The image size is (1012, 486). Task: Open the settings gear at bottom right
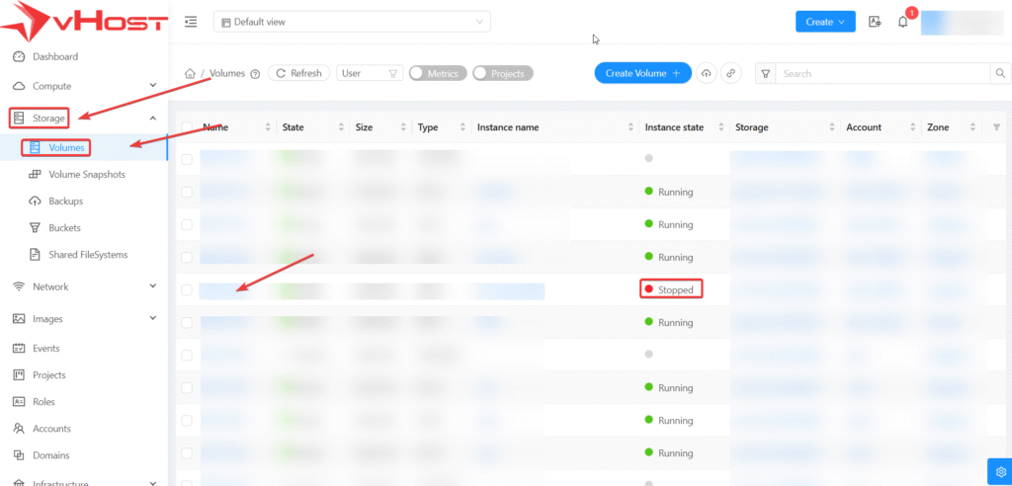pos(999,471)
